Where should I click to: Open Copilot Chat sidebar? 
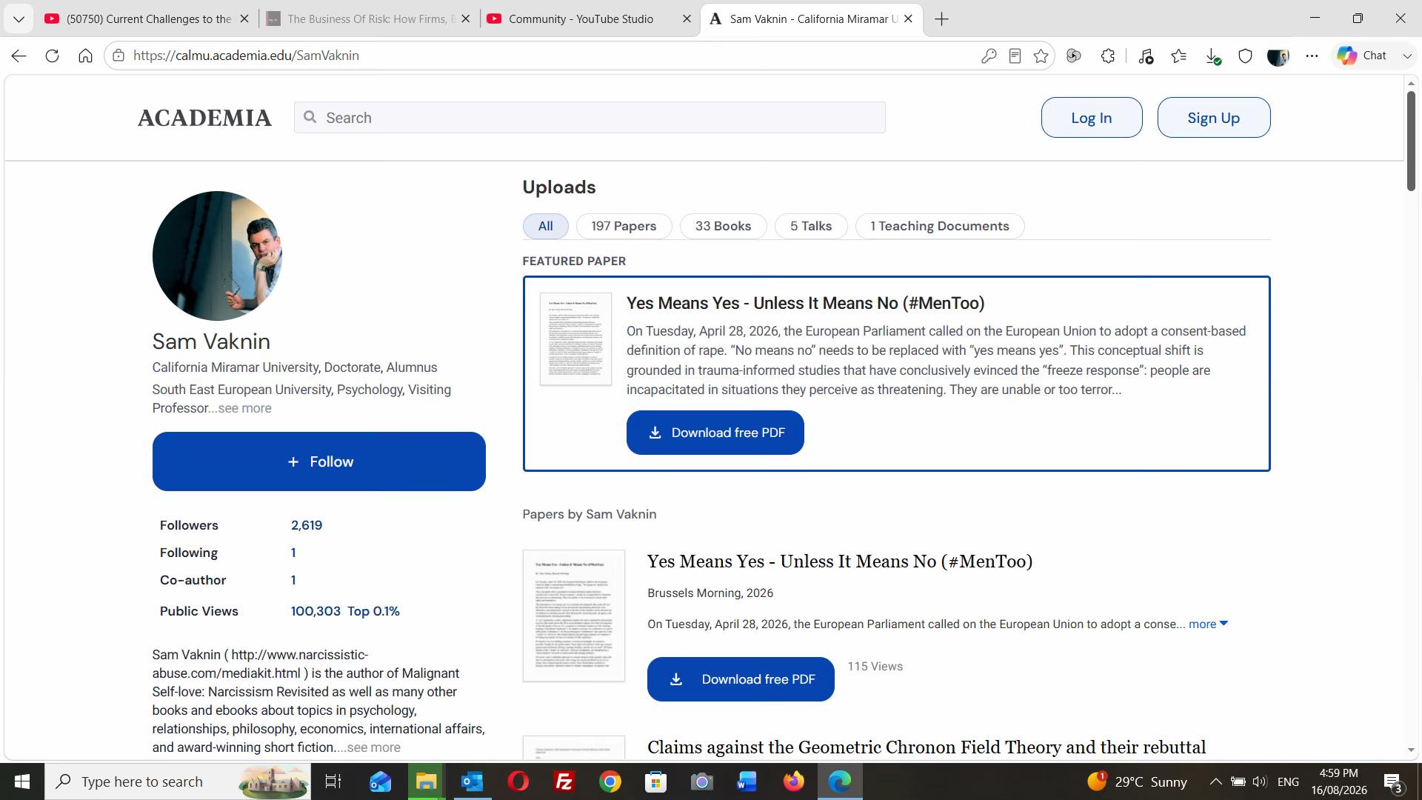1362,56
